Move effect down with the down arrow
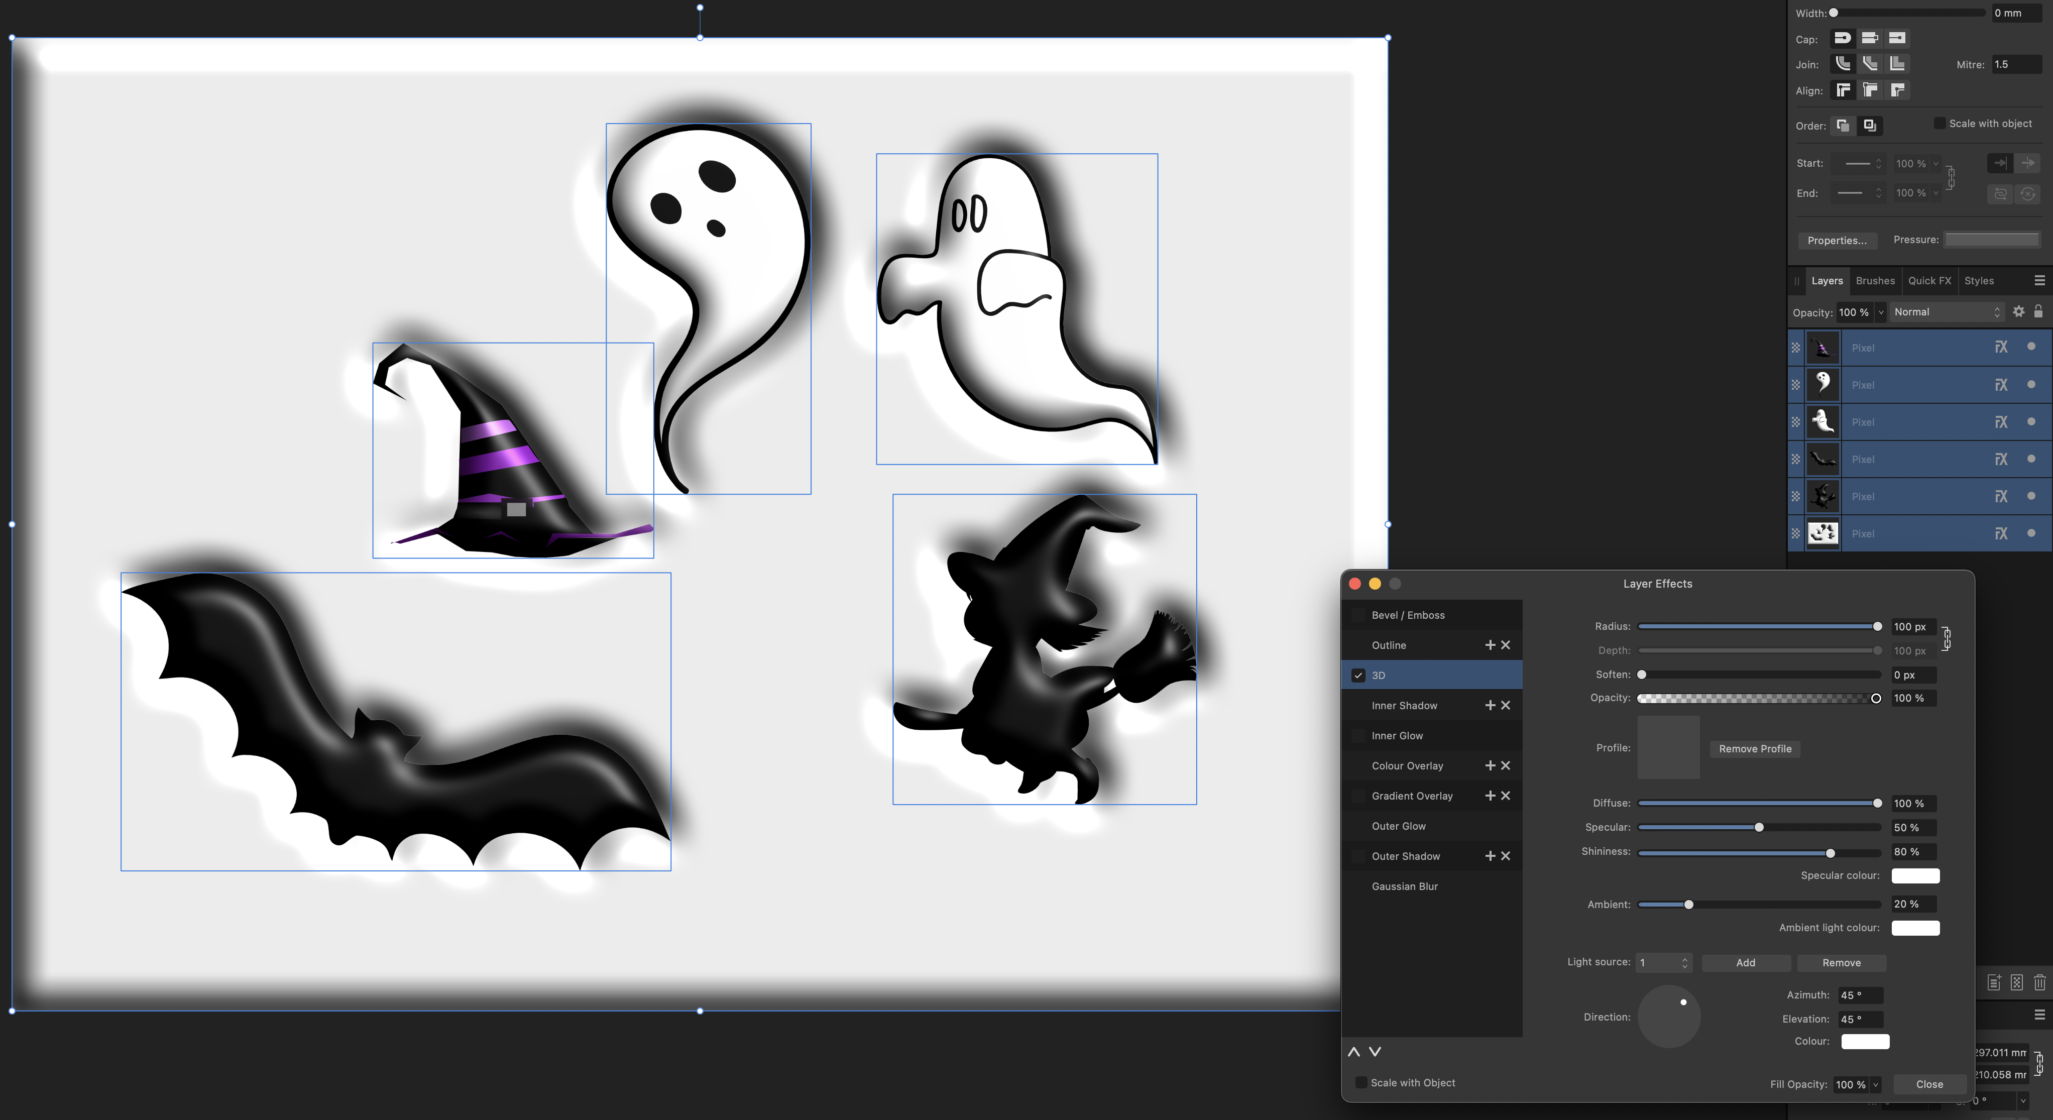This screenshot has height=1120, width=2053. (x=1375, y=1052)
